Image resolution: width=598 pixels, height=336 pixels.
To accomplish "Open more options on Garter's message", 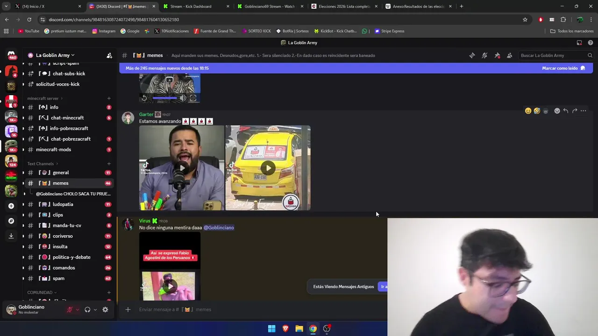I will (x=584, y=111).
